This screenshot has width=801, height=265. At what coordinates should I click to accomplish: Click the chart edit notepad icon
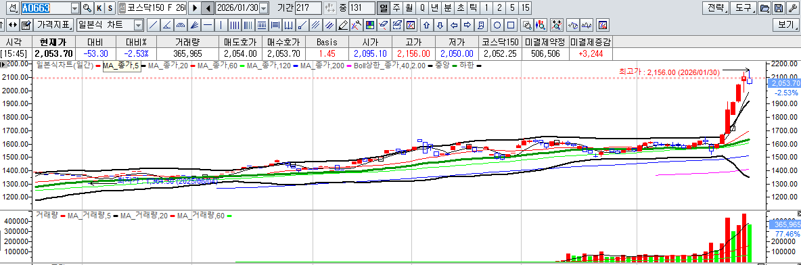[x=27, y=24]
